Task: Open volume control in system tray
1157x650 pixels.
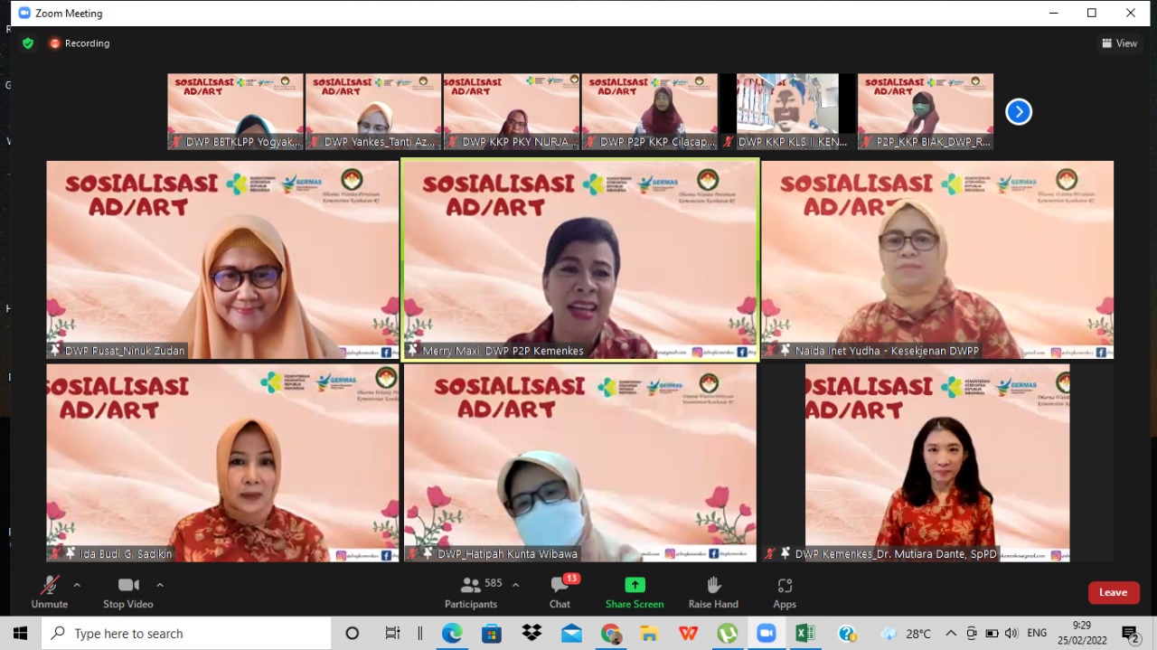Action: click(1011, 634)
